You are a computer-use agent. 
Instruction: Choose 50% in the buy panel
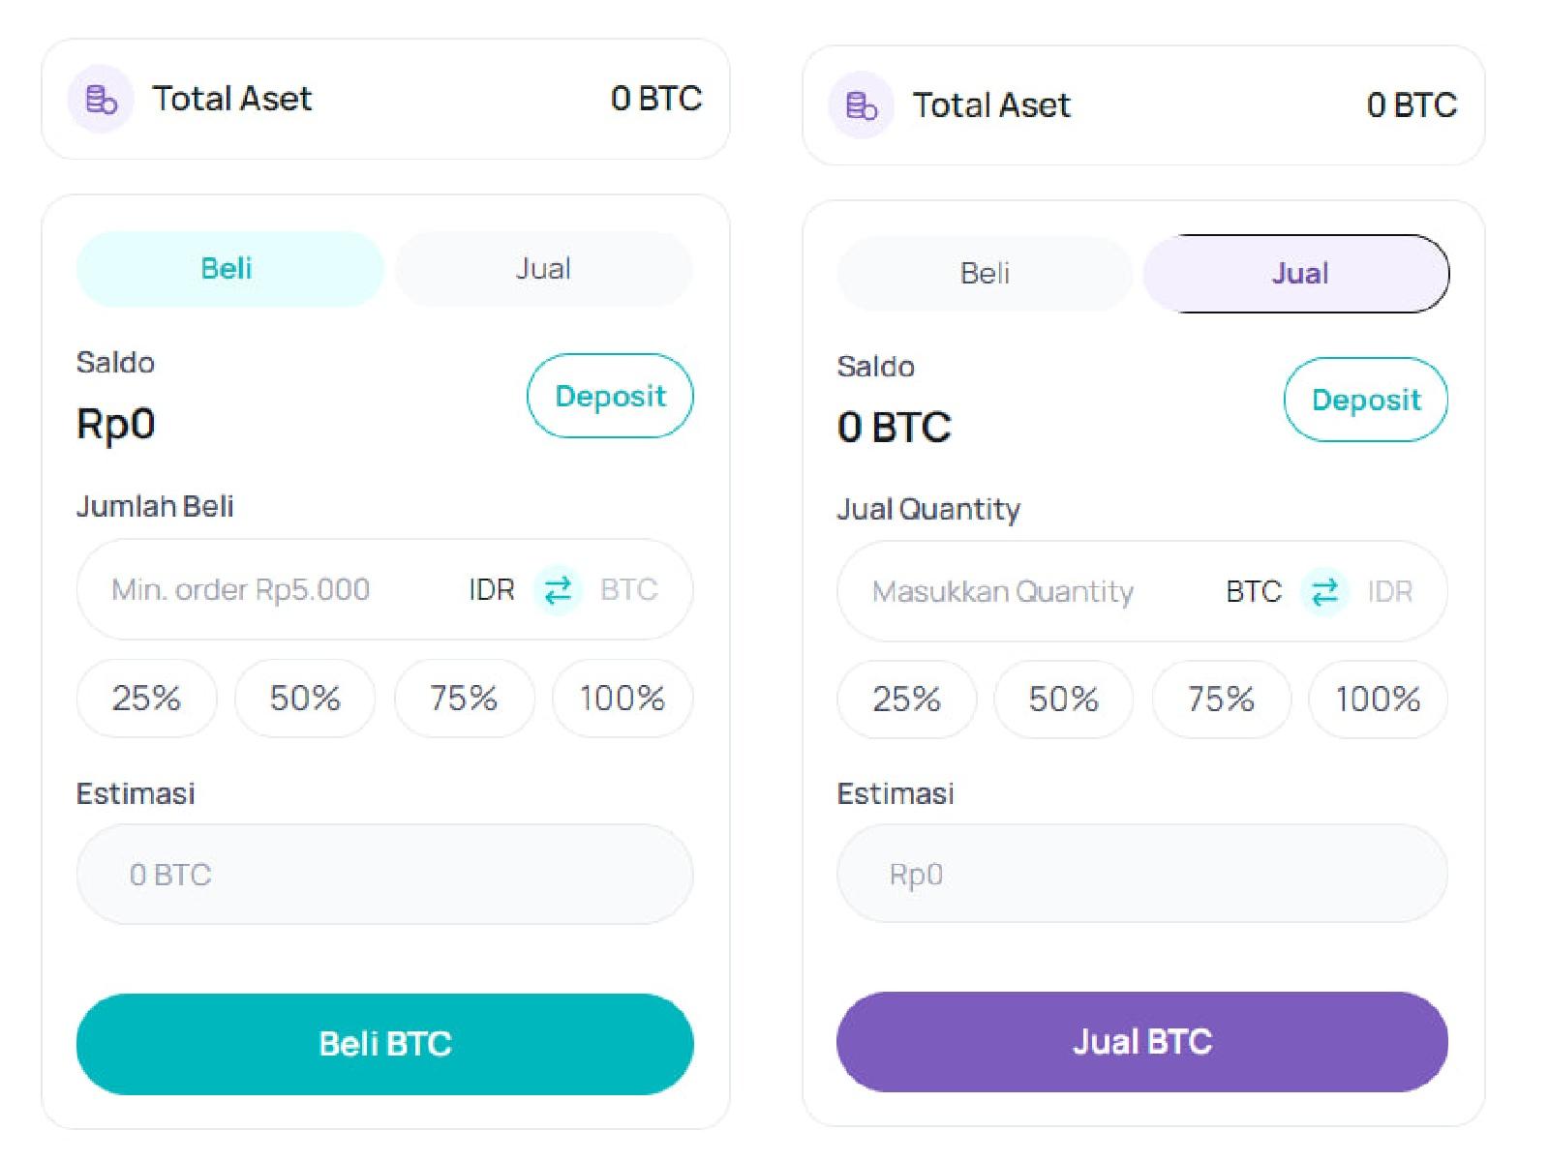(x=305, y=698)
